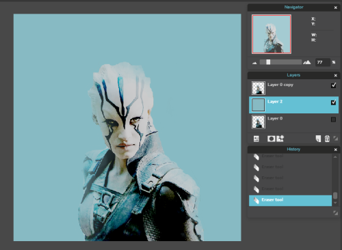Adjust the Navigator zoom slider handle
342x250 pixels.
pyautogui.click(x=268, y=62)
